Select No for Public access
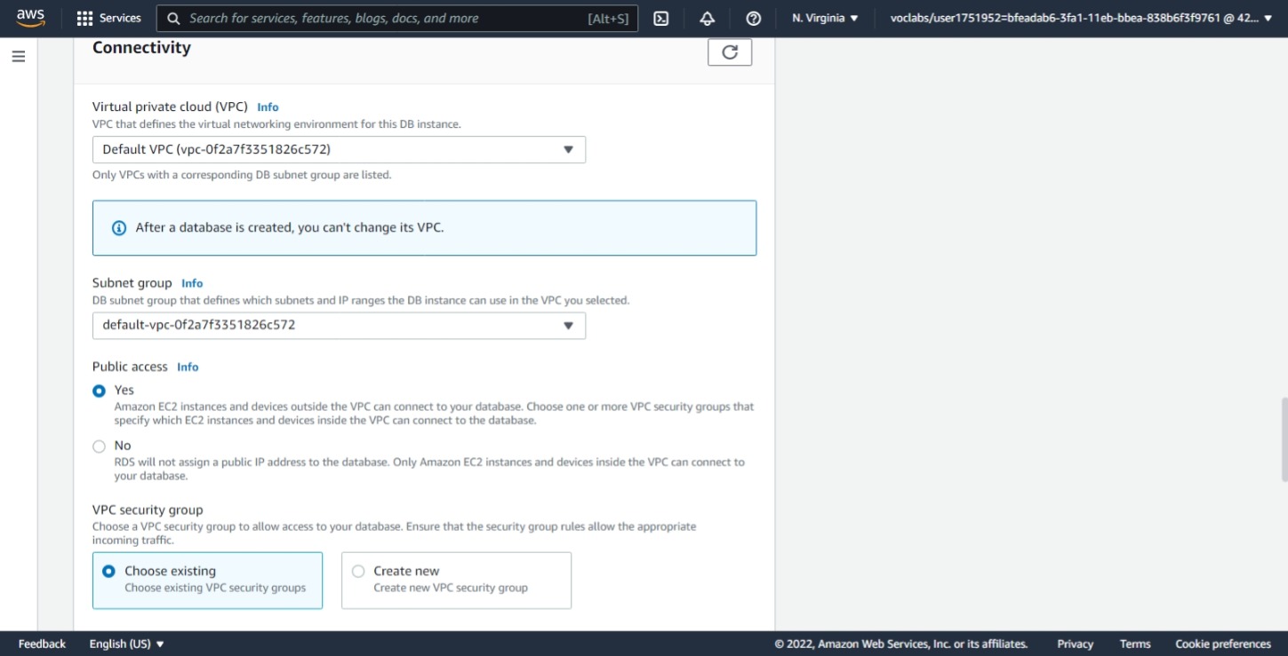 click(99, 445)
